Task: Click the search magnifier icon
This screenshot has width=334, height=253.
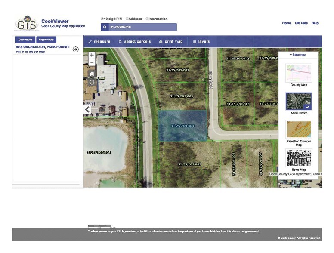Action: coord(105,27)
